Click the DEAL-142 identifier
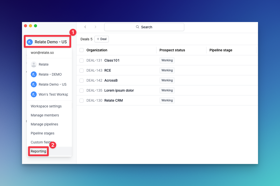This screenshot has width=280, height=186. [94, 80]
